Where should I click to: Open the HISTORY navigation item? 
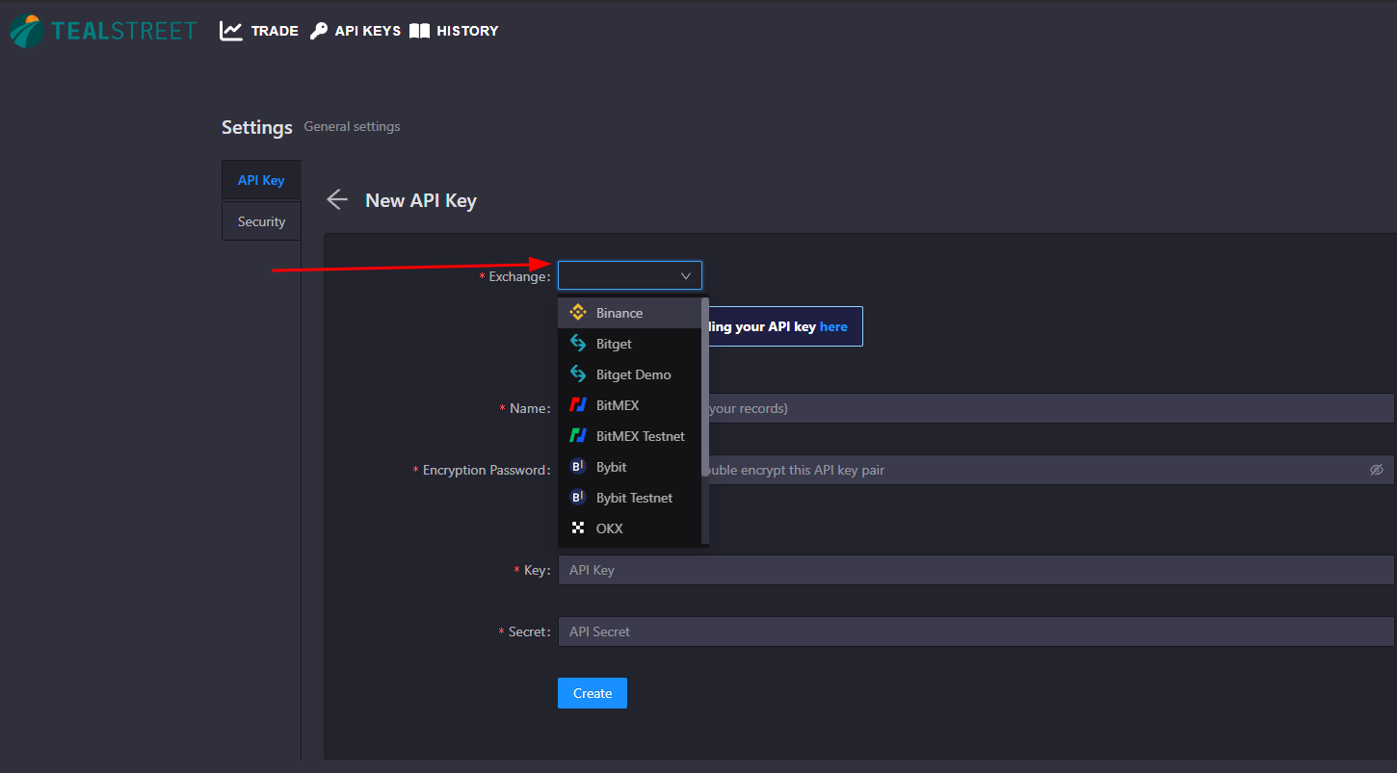coord(454,31)
